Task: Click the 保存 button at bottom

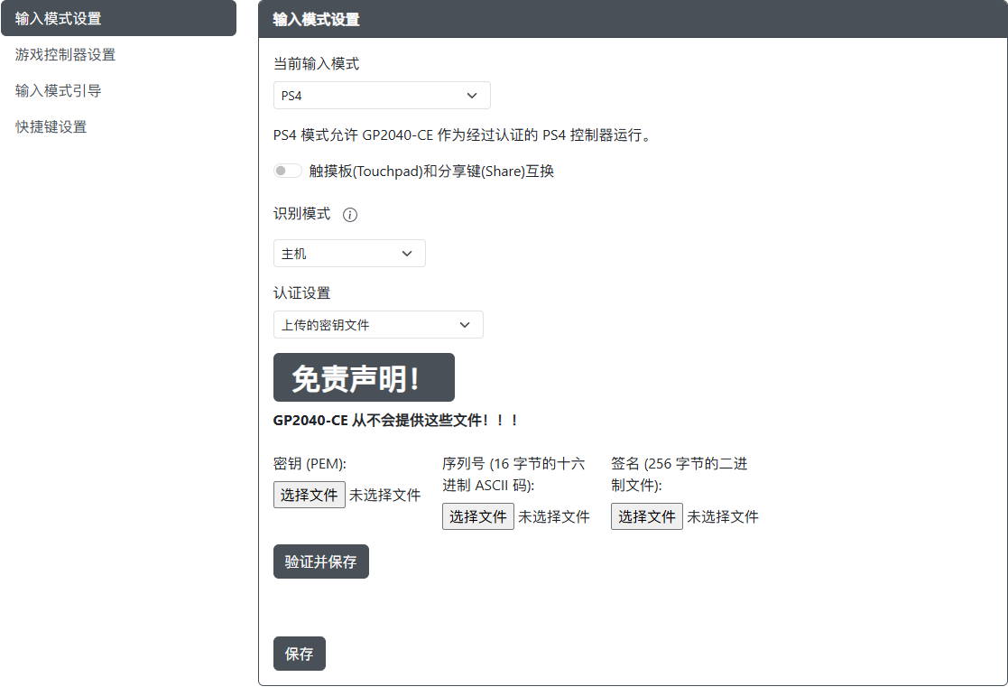Action: point(299,654)
